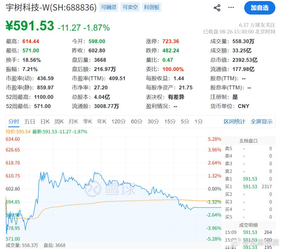Switch to the 30分 chart tab
Screen dimensions: 282x249
tap(153, 122)
